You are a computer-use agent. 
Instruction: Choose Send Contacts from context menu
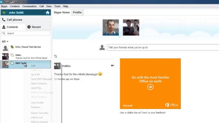39,83
